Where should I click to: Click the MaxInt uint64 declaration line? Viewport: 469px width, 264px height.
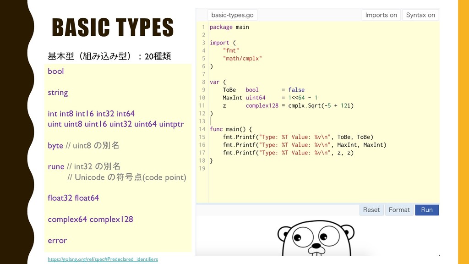click(x=270, y=98)
